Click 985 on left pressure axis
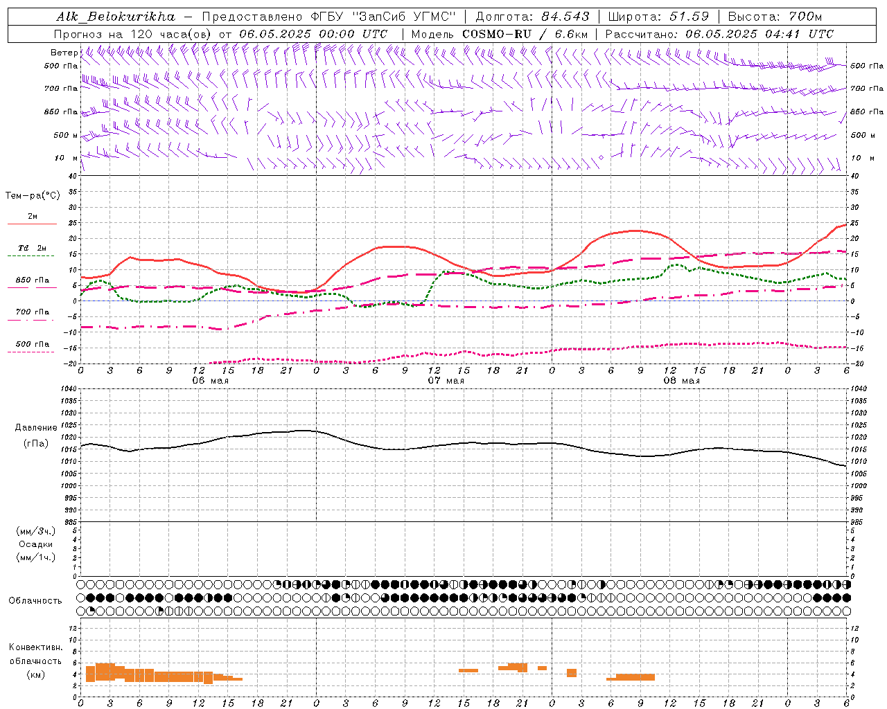The height and width of the screenshot is (709, 887). (x=71, y=522)
